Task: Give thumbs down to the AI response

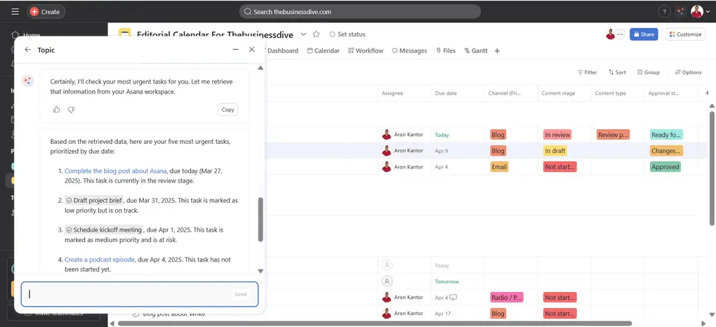Action: coord(71,109)
